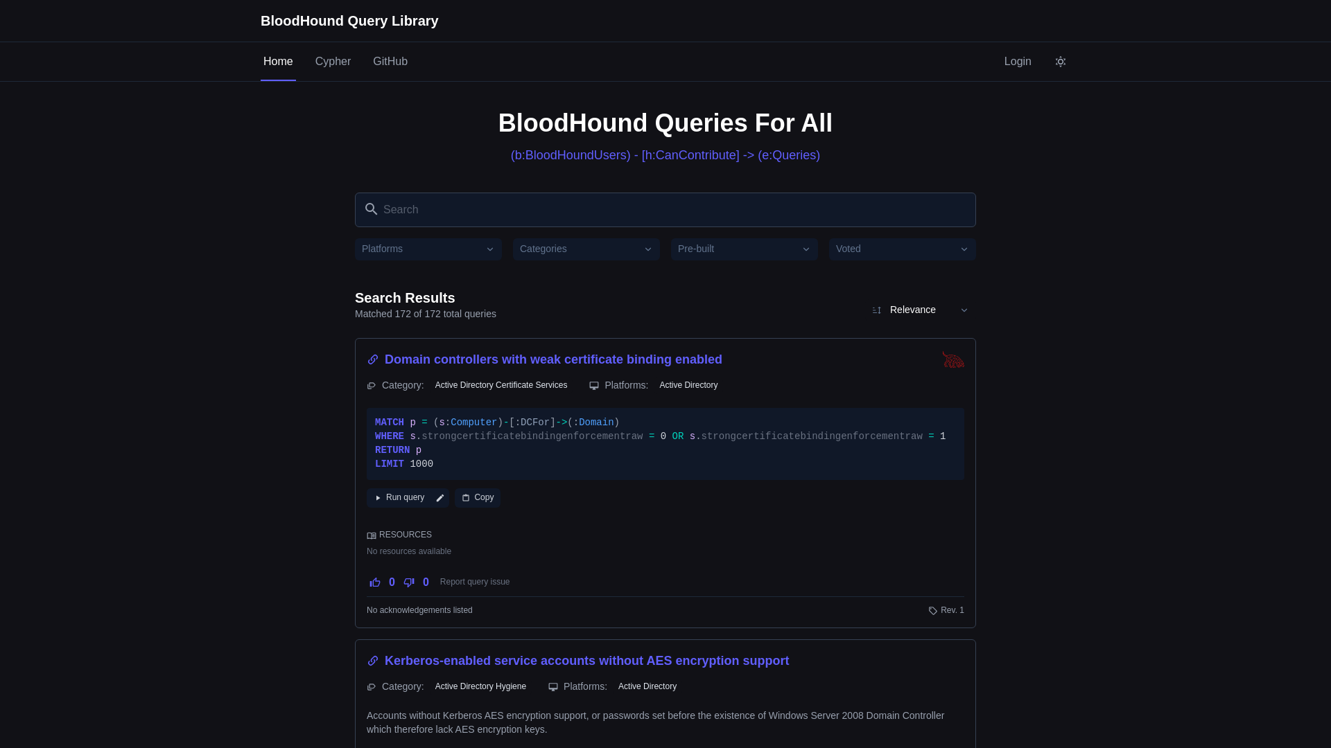Click 'No acknowledgements listed' text

(x=419, y=610)
